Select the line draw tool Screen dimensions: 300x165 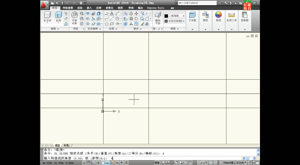click(112, 18)
